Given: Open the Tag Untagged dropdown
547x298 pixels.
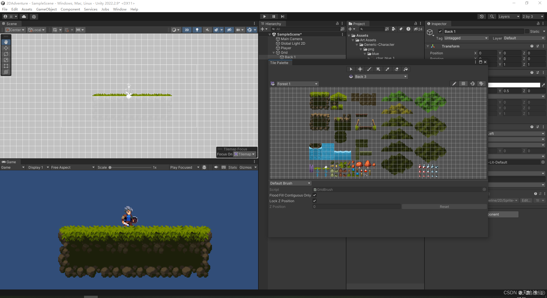Looking at the screenshot, I should [x=466, y=38].
